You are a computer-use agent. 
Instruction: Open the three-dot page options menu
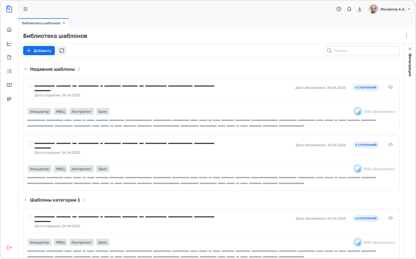(x=406, y=35)
